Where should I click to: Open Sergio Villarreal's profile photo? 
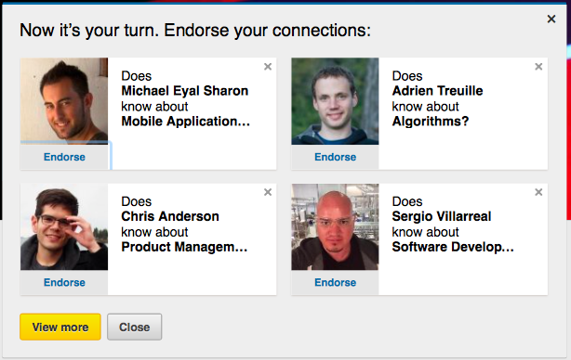[335, 226]
